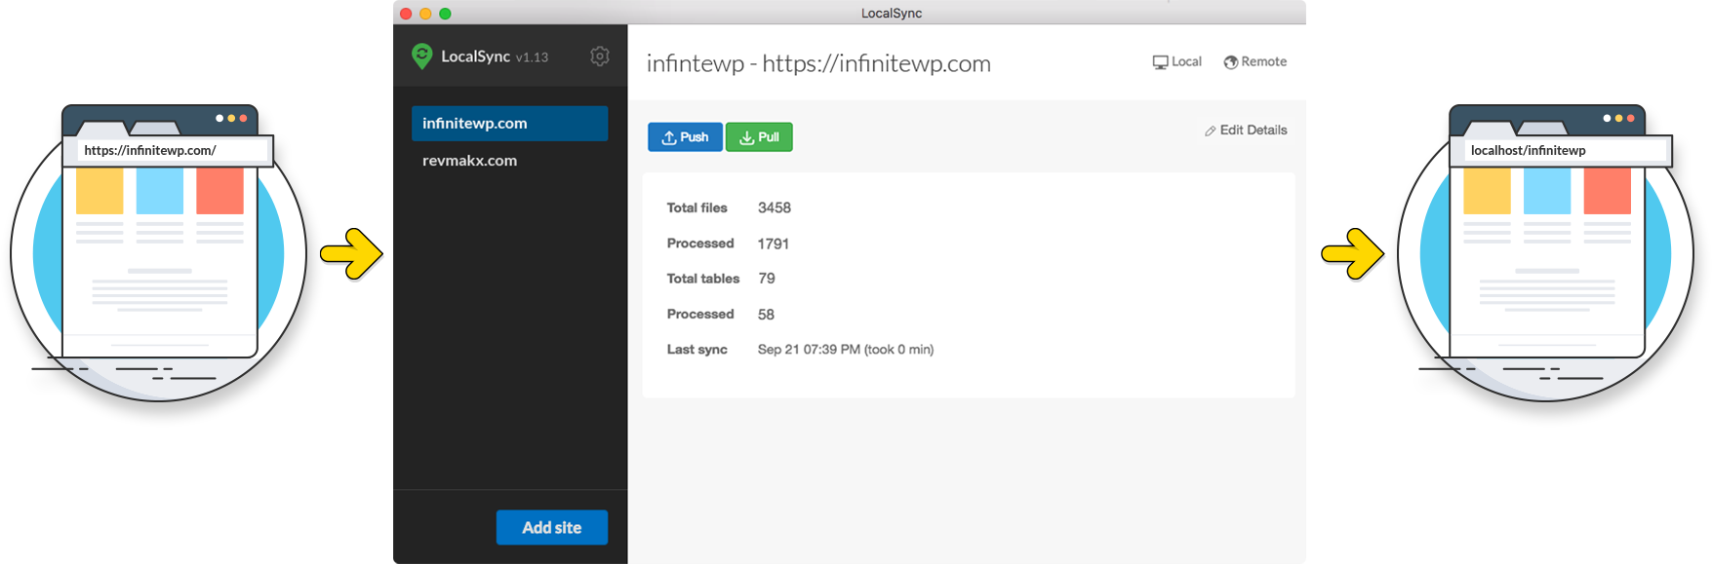Click the monitor icon beside Local
The image size is (1712, 564).
(1160, 62)
